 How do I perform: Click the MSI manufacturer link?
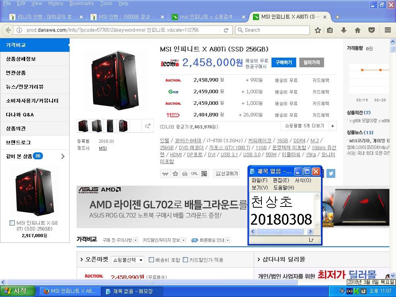103,148
